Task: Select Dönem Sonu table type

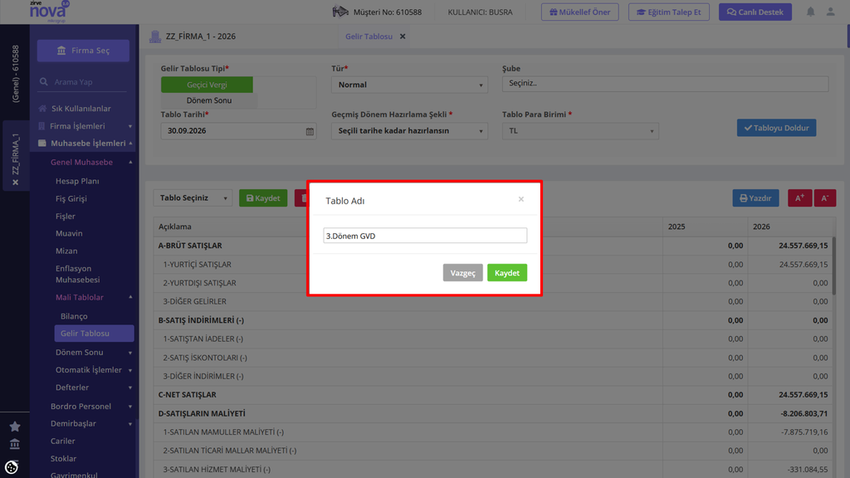Action: pyautogui.click(x=208, y=100)
